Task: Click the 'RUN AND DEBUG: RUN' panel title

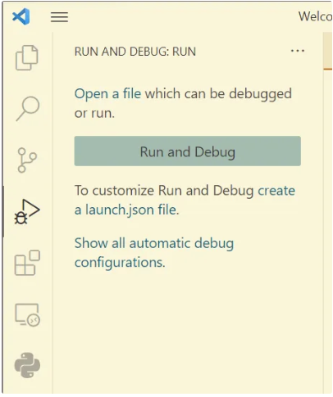Action: (135, 52)
